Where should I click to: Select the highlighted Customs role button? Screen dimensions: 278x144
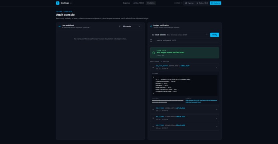coord(215,3)
